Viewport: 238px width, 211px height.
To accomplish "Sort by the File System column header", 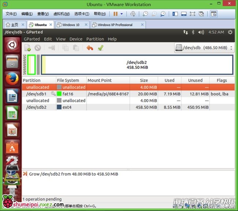I will (71, 80).
